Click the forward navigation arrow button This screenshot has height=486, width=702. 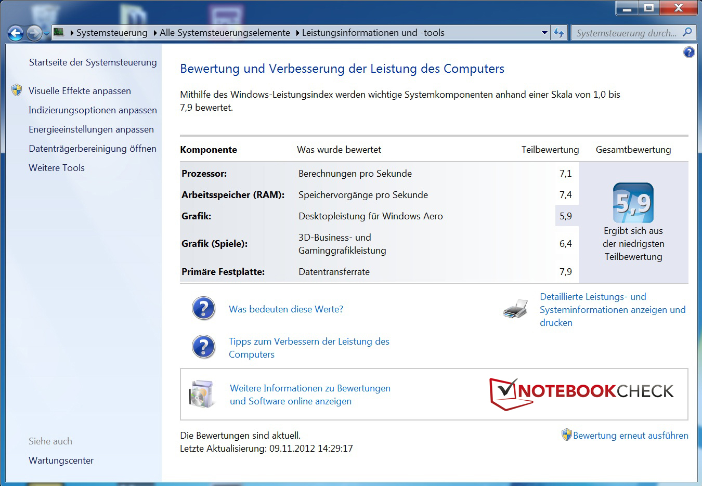(34, 33)
